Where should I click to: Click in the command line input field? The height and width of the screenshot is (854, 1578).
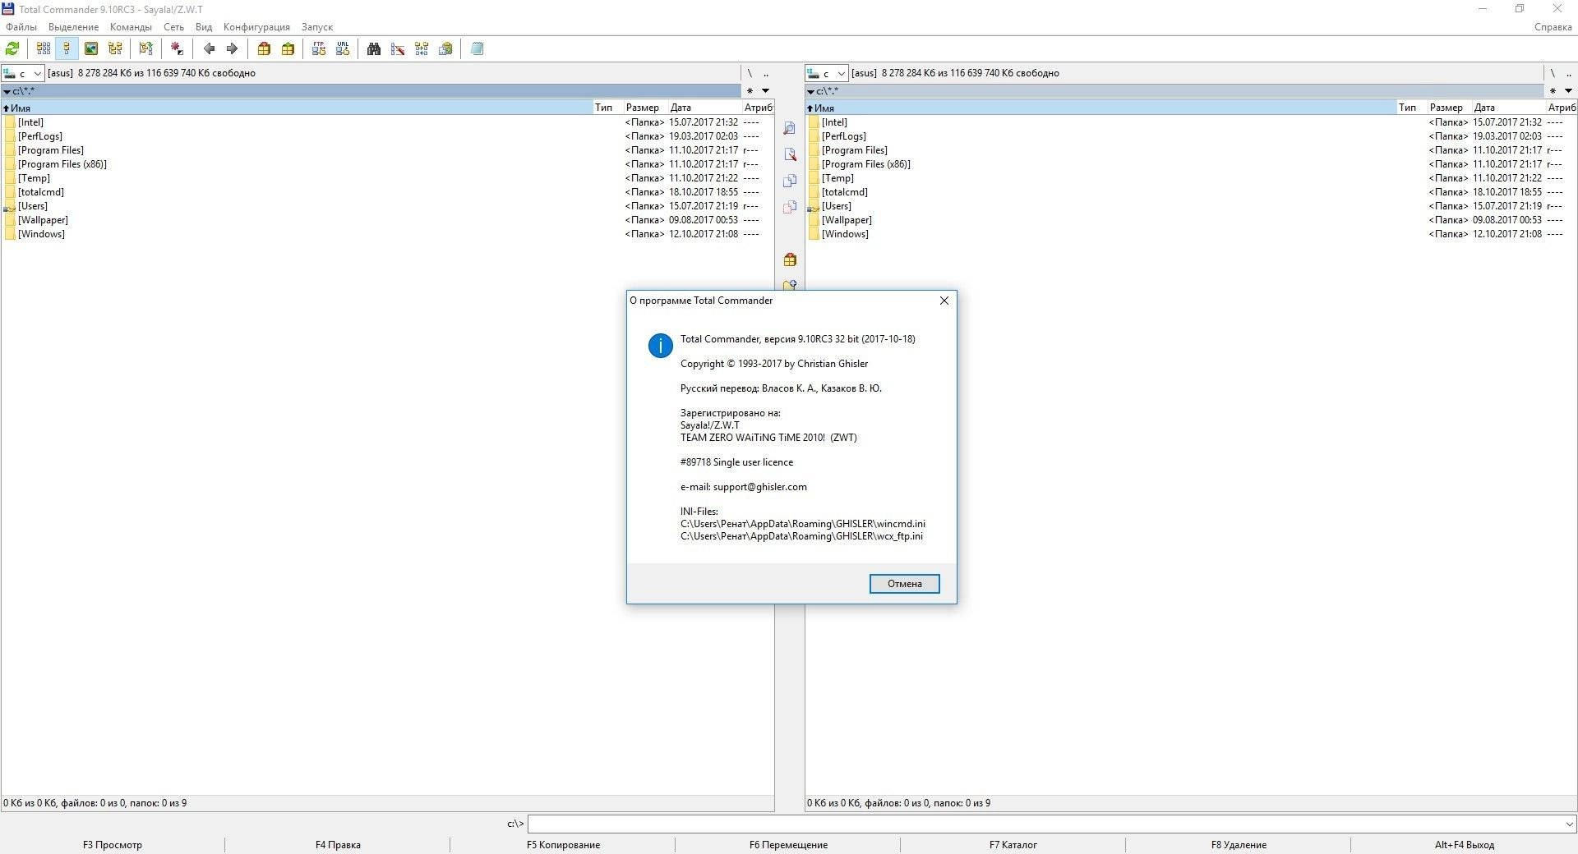coord(1044,824)
